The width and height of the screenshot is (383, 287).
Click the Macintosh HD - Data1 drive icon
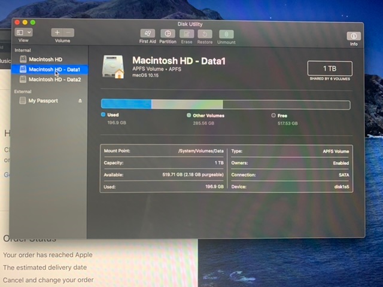(x=113, y=67)
